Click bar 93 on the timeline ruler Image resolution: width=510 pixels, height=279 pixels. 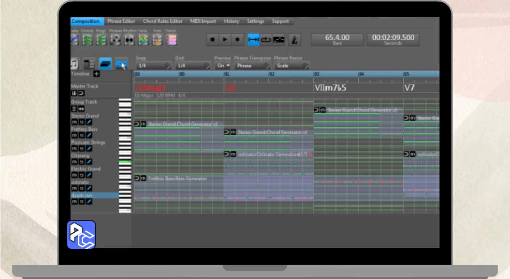[317, 74]
